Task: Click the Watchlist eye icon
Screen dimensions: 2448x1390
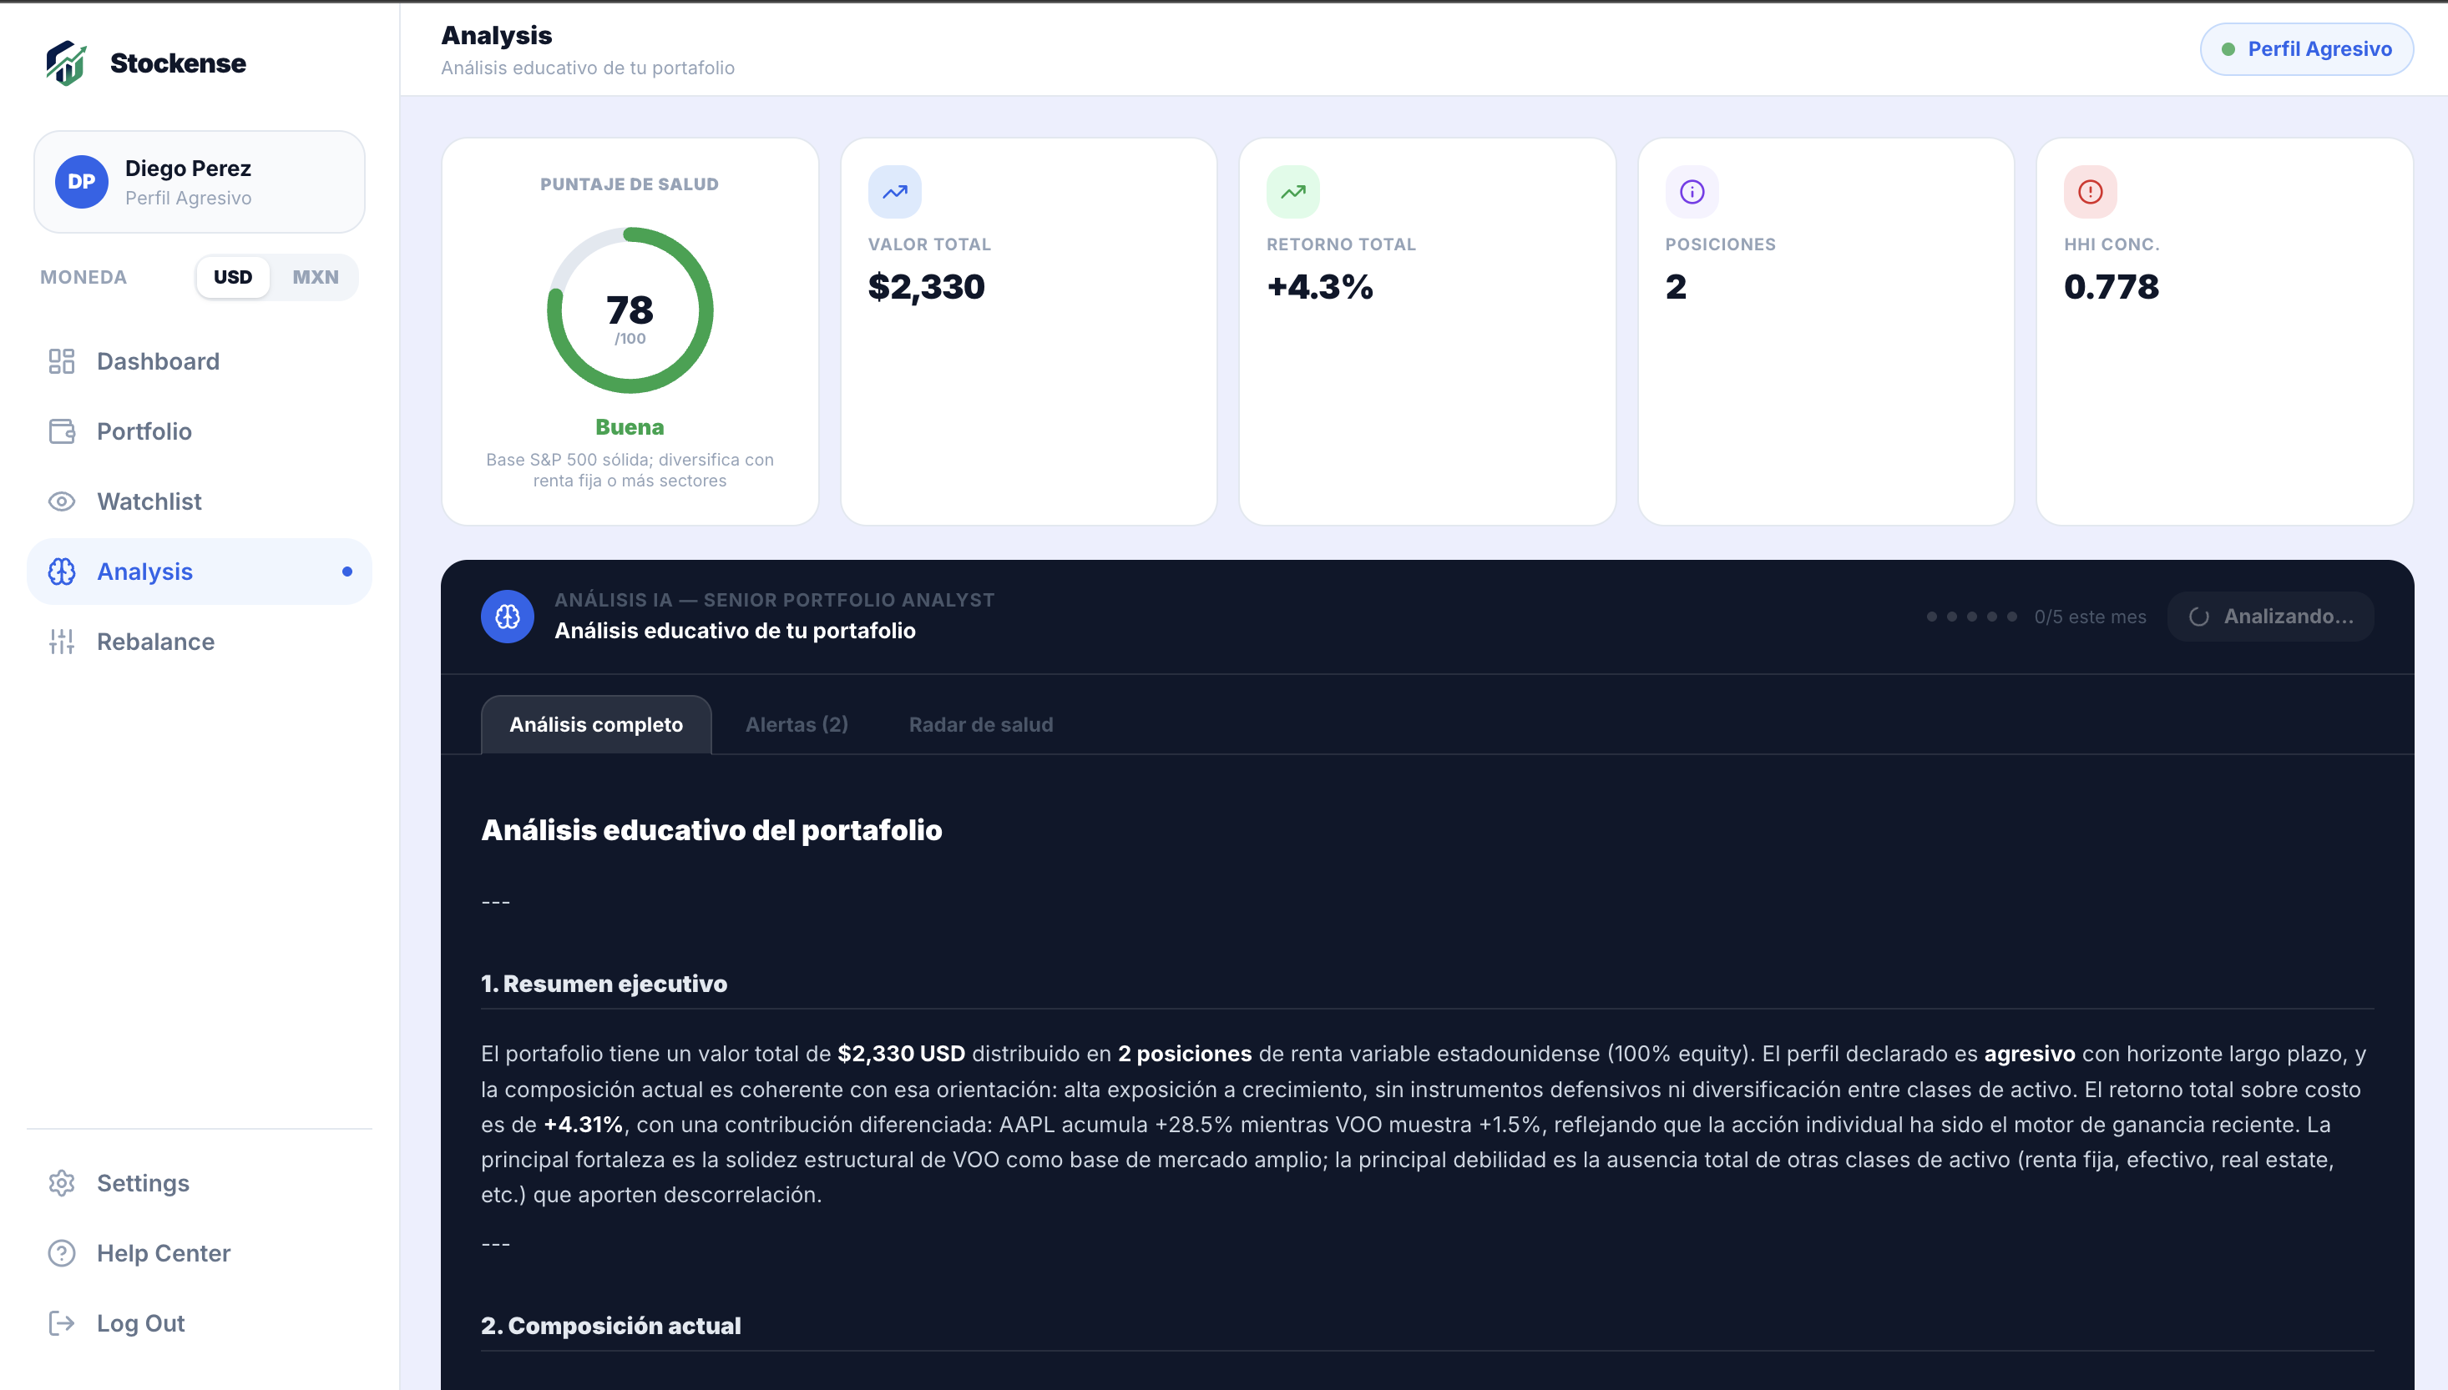Action: coord(62,501)
